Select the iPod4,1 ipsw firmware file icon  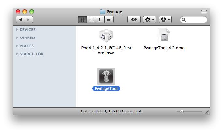tap(106, 36)
